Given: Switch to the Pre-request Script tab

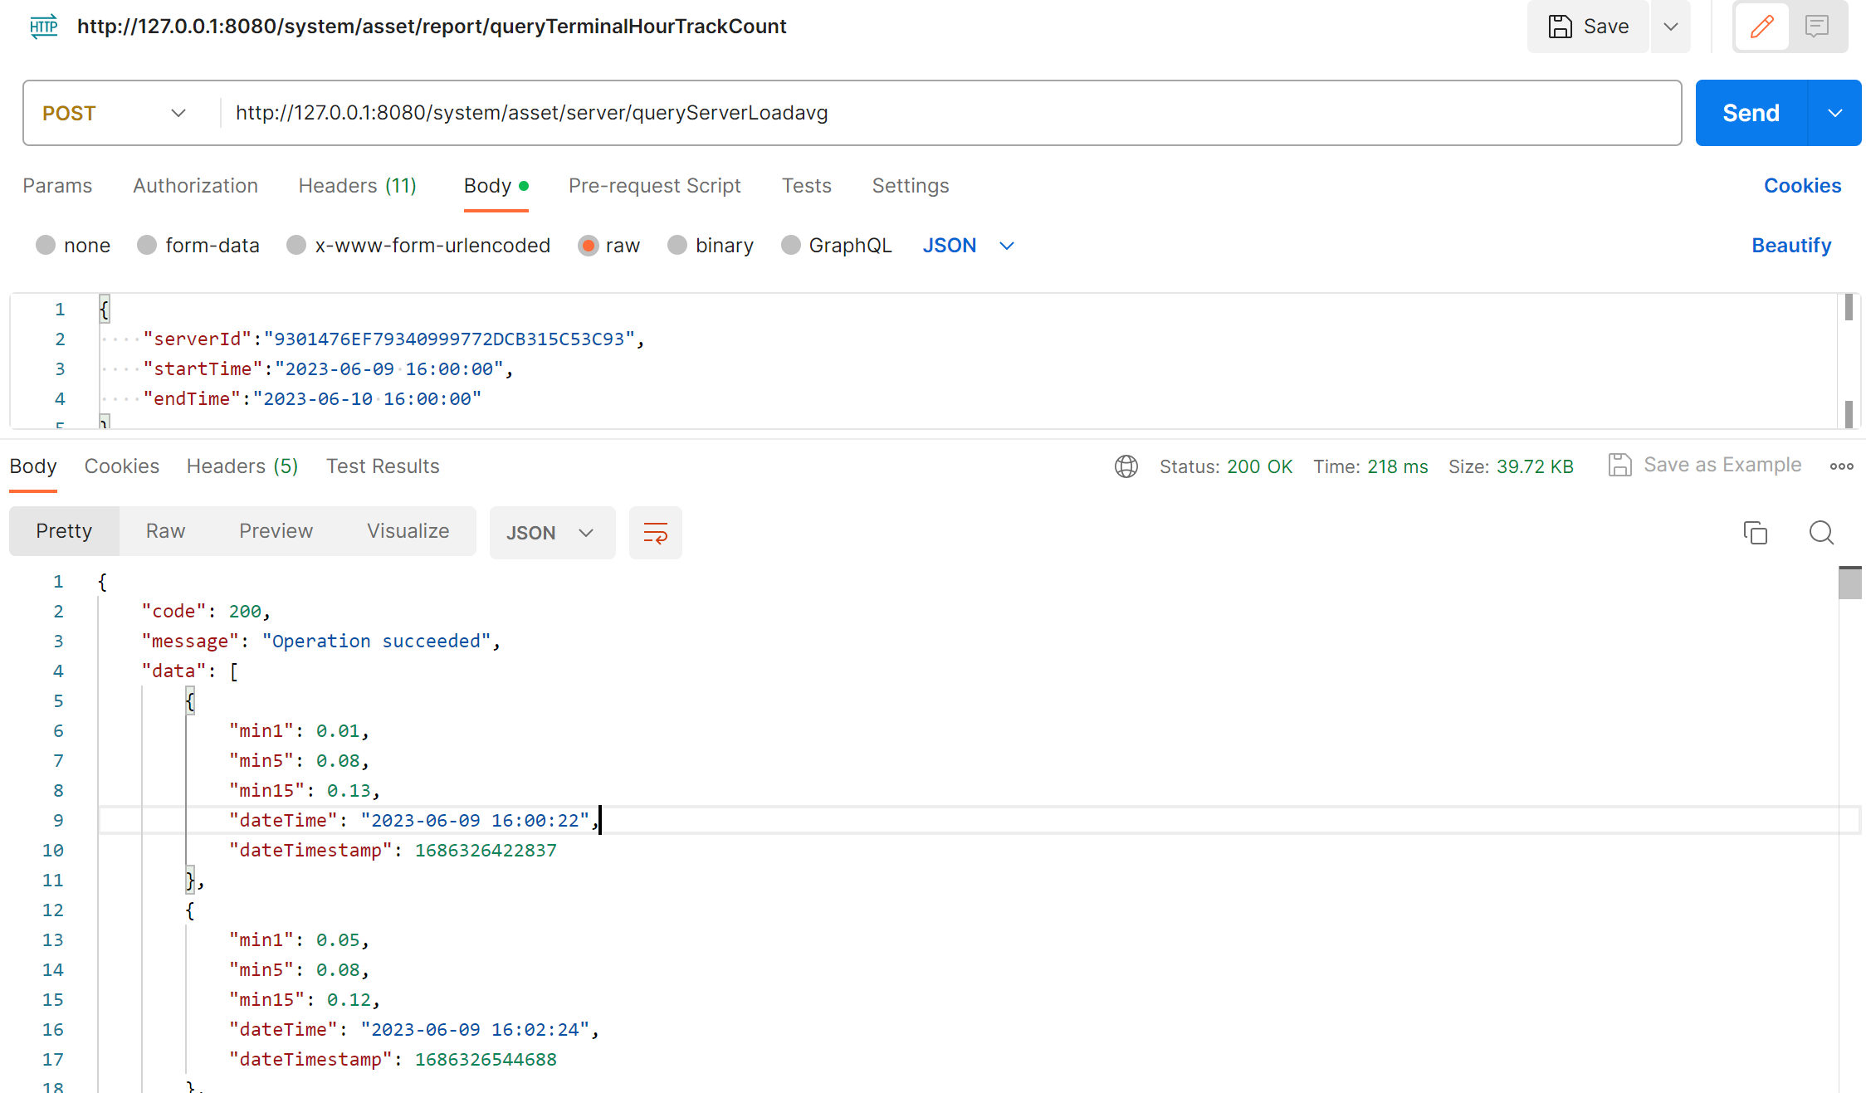Looking at the screenshot, I should pos(654,186).
